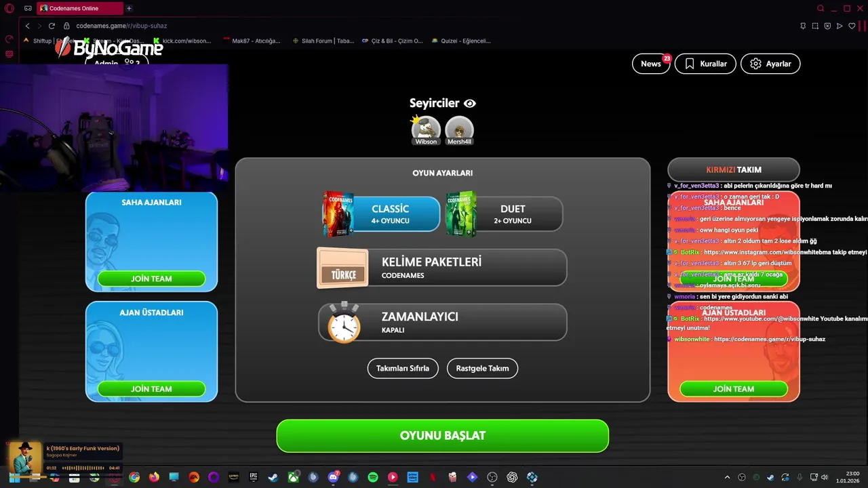
Task: Click the Sagopa Kajmer album cover
Action: click(x=25, y=457)
